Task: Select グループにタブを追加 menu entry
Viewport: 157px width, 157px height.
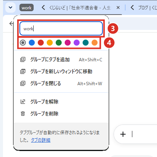Action: [61, 59]
